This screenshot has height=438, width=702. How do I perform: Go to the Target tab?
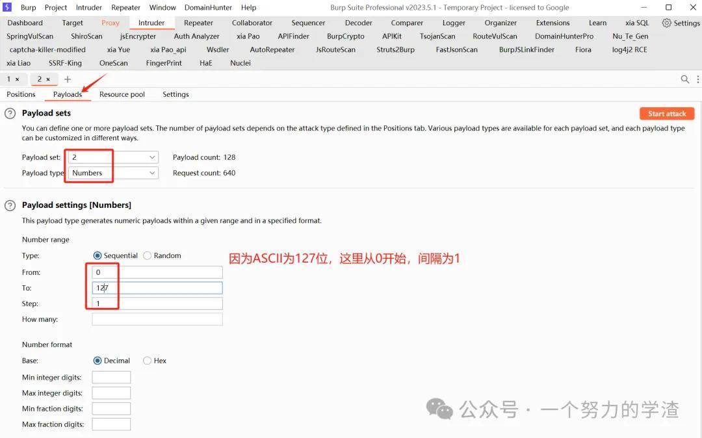[73, 23]
